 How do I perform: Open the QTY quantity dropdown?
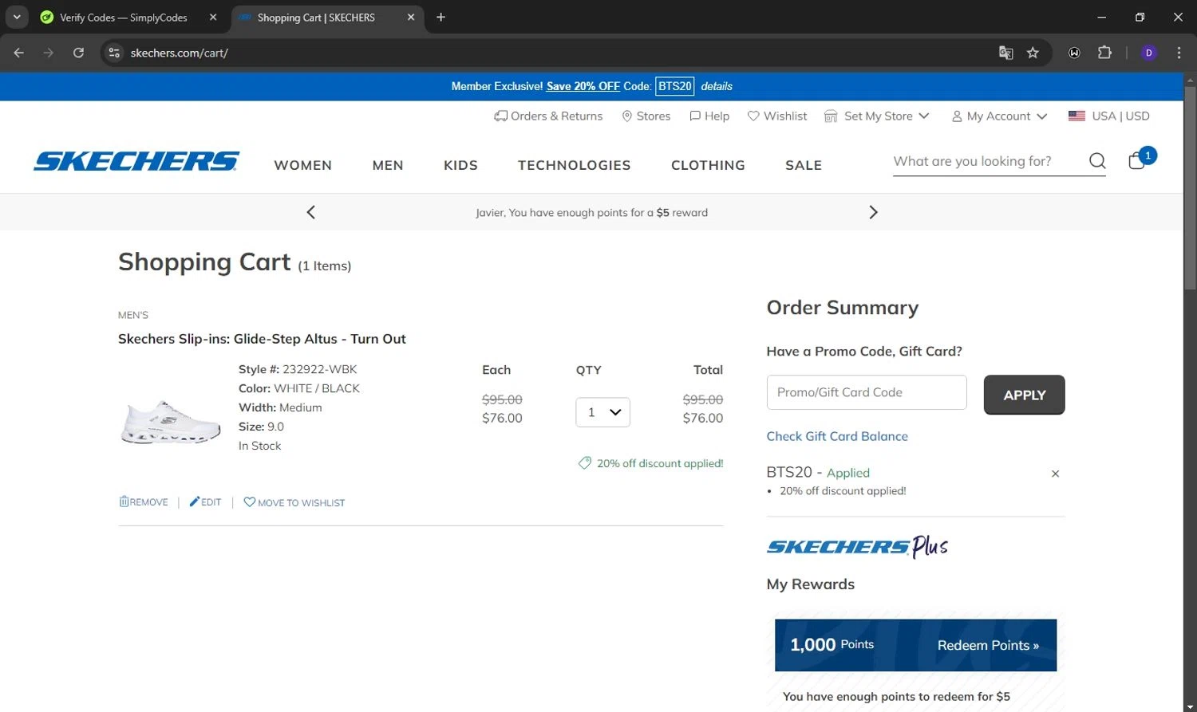[602, 412]
